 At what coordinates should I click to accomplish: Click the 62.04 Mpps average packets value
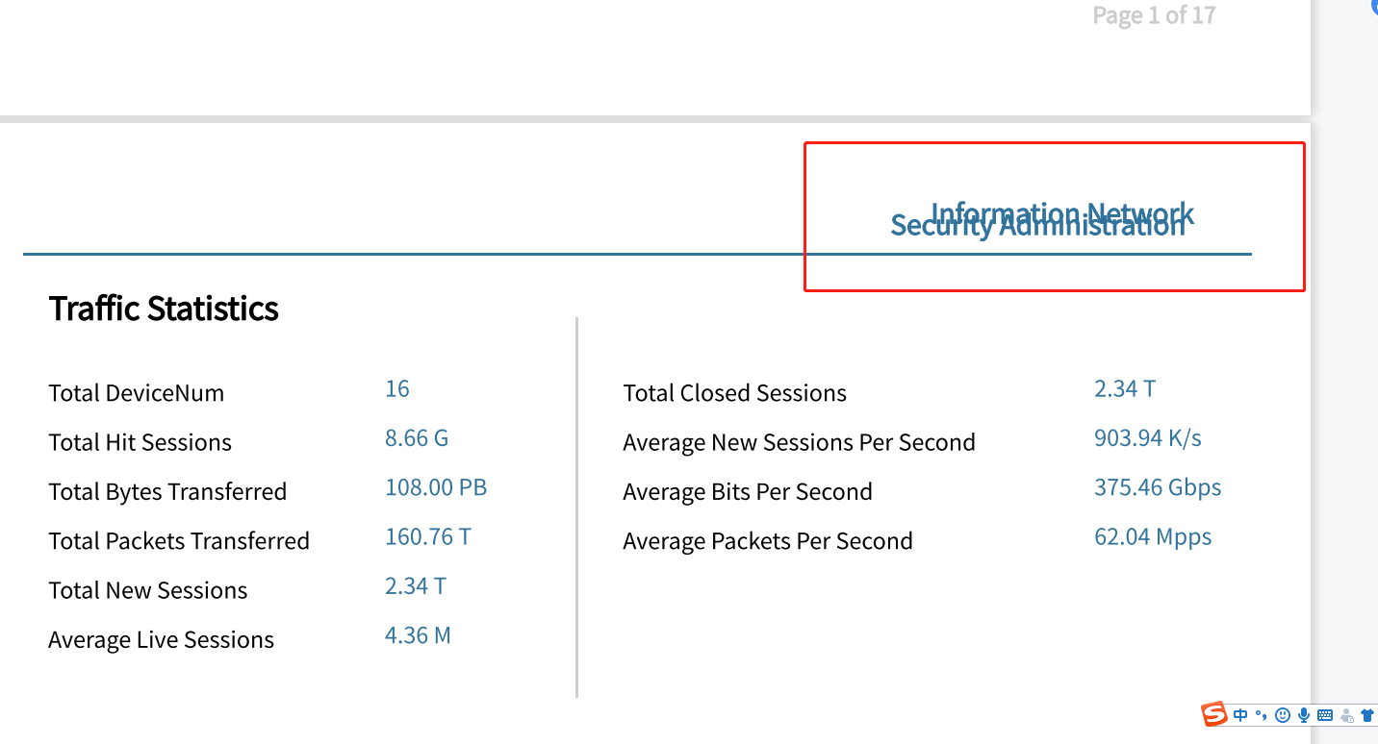click(x=1152, y=536)
